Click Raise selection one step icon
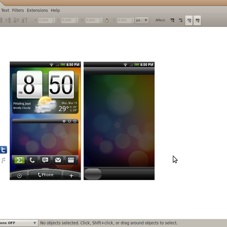Image resolution: width=227 pixels, height=227 pixels. coord(16,20)
